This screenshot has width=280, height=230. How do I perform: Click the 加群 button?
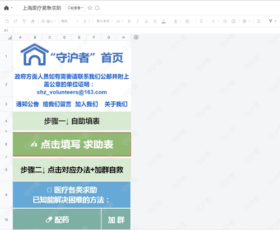click(x=116, y=219)
